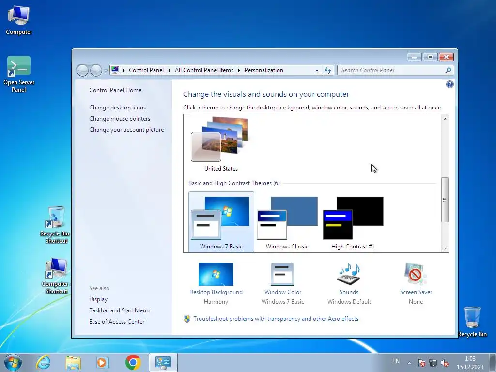Viewport: 496px width, 372px height.
Task: Open the Display link
Action: [98, 299]
